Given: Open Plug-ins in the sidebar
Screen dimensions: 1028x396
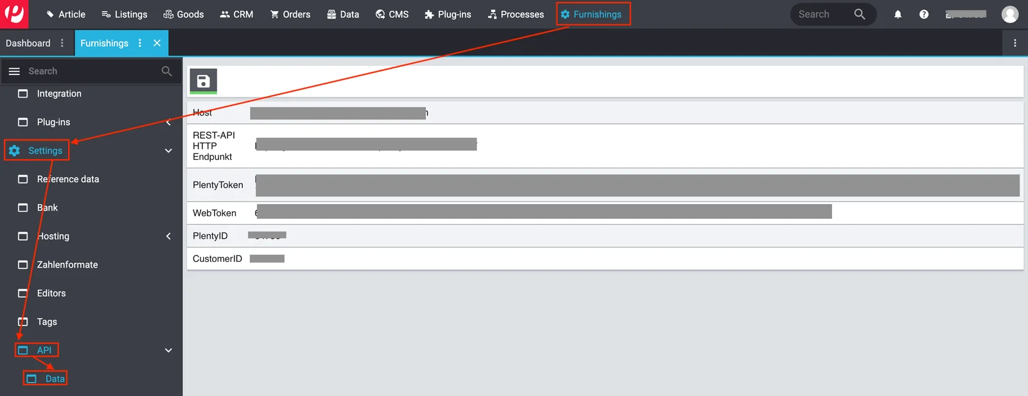Looking at the screenshot, I should pos(53,122).
